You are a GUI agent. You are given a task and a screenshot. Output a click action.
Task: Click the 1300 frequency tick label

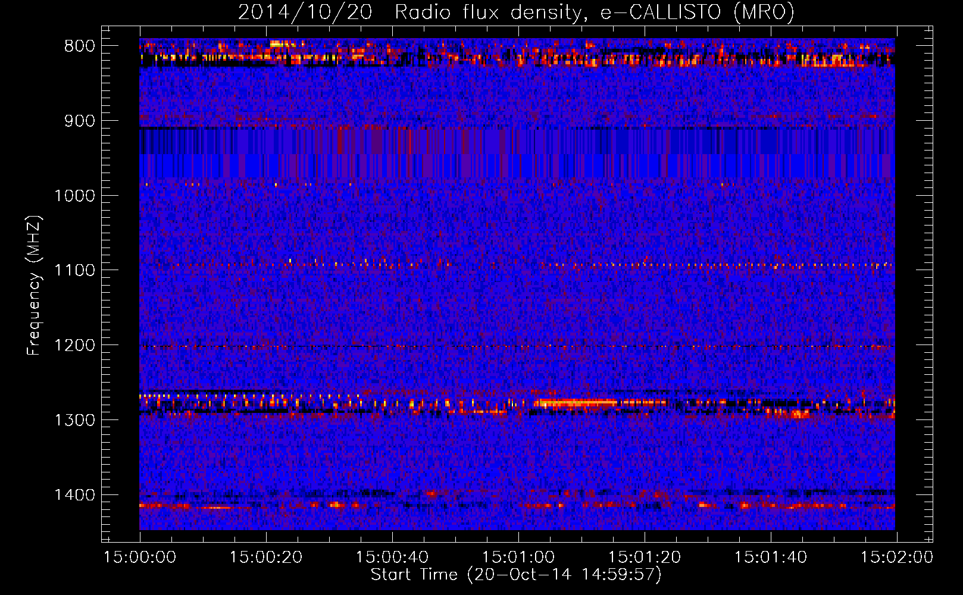74,420
